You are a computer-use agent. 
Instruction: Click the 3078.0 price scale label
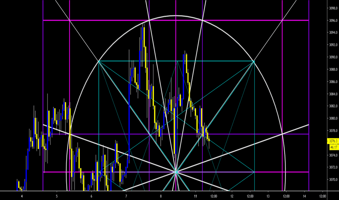click(x=333, y=131)
